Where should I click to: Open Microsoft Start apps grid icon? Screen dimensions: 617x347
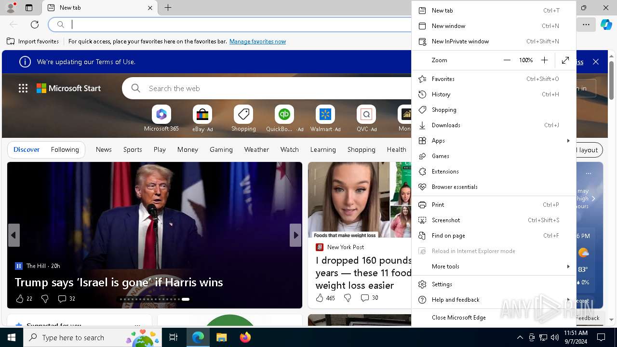[x=23, y=88]
